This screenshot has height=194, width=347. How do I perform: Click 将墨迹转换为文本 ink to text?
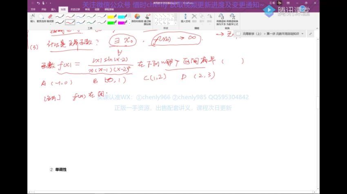(221, 19)
